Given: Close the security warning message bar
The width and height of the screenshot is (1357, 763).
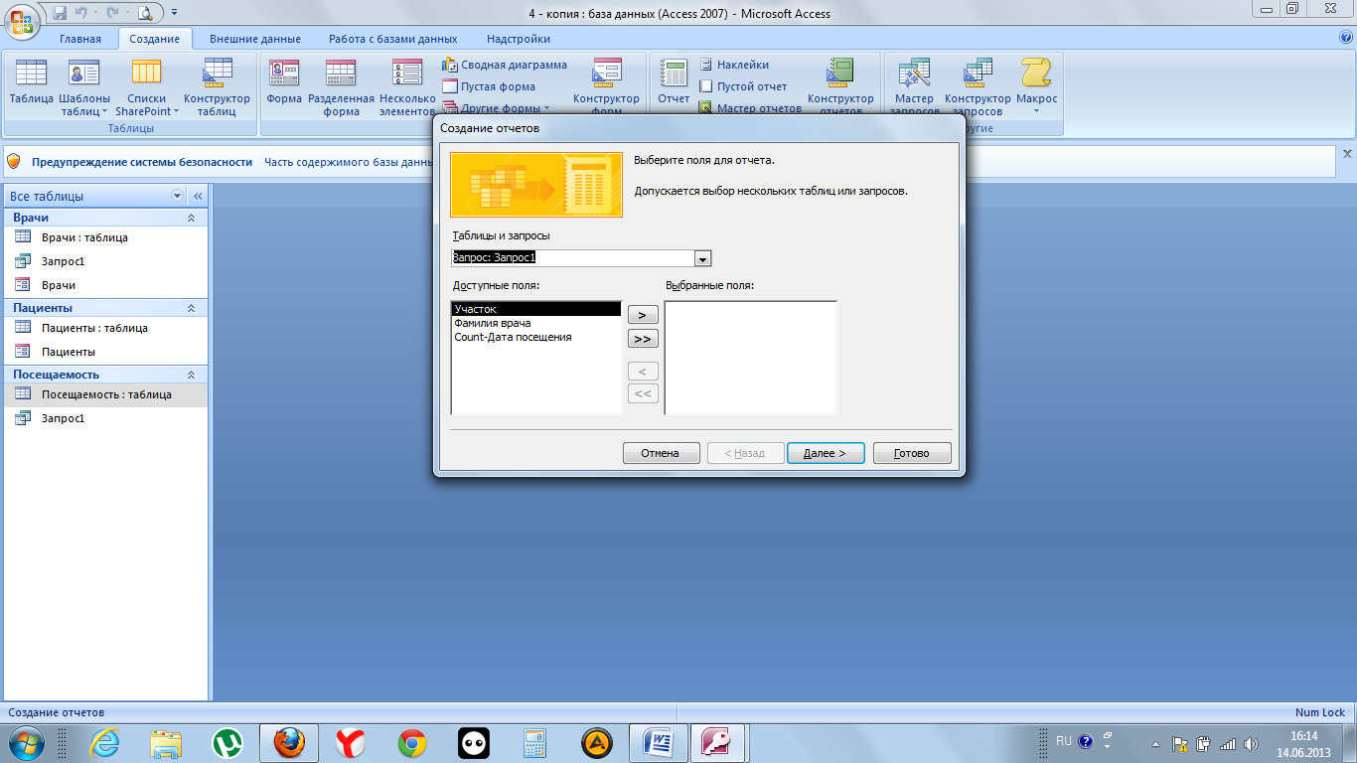Looking at the screenshot, I should click(x=1347, y=154).
